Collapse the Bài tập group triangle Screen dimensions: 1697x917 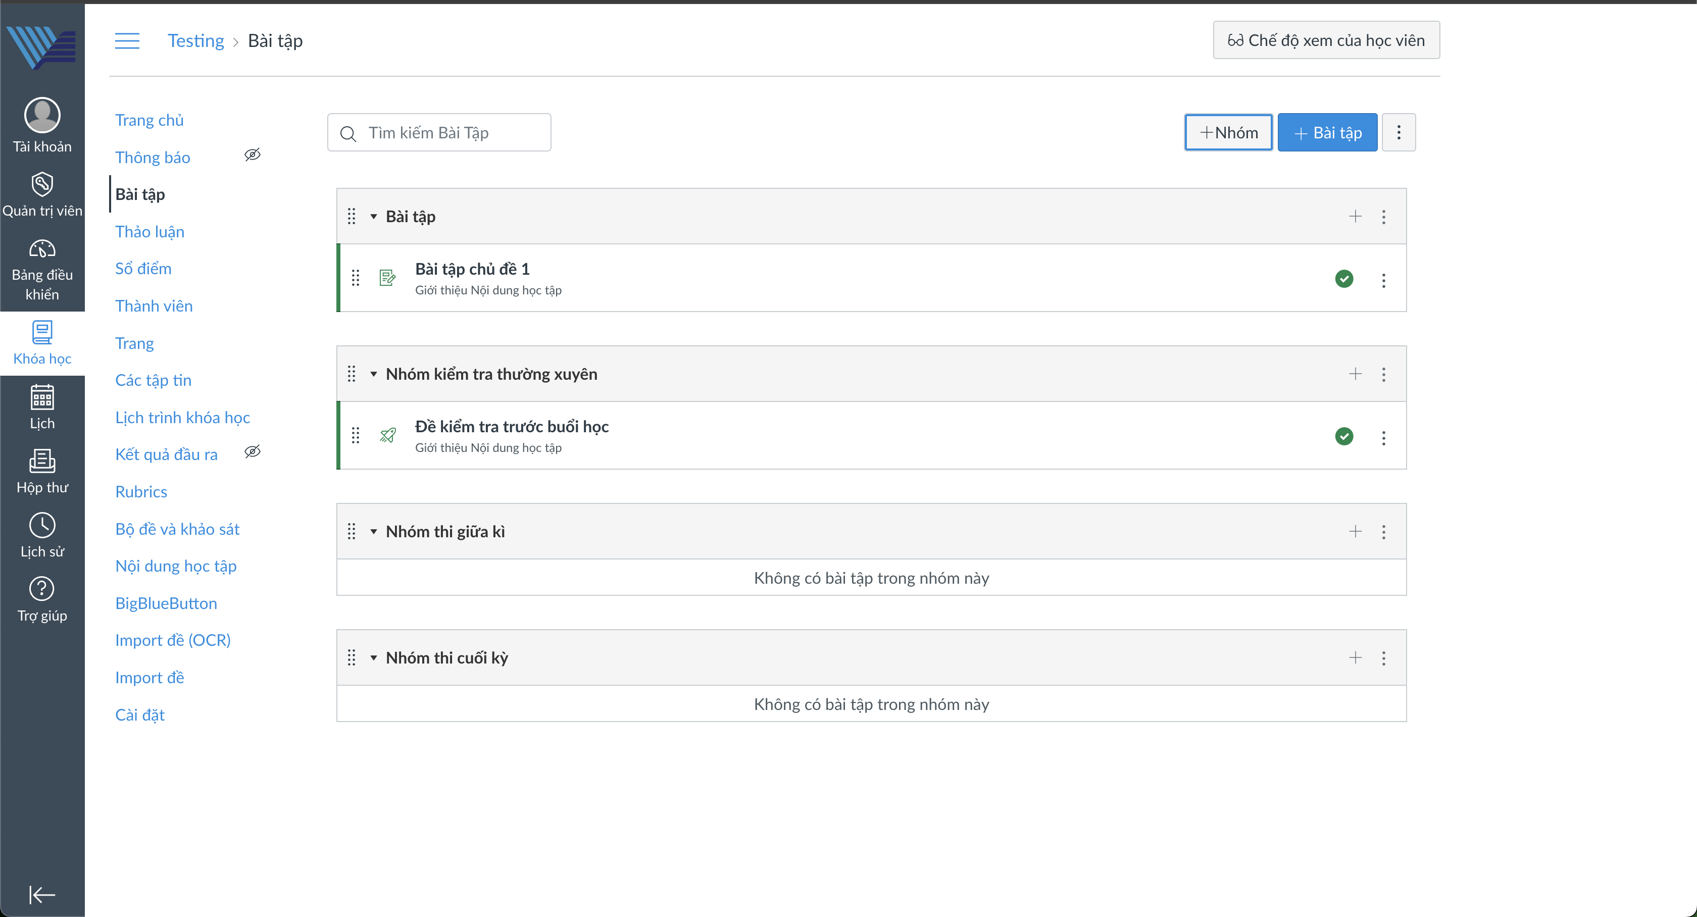point(374,217)
